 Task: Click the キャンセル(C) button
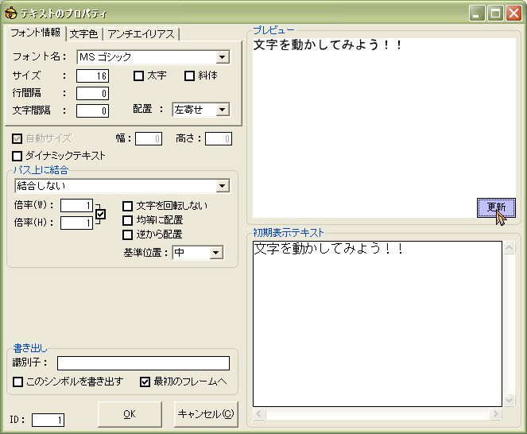[x=206, y=414]
